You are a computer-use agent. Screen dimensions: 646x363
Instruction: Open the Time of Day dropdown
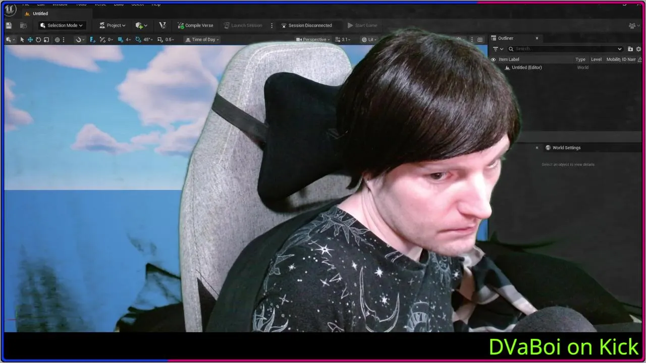(202, 39)
